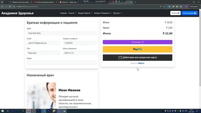Open Premiere Pro from the taskbar

point(39,111)
